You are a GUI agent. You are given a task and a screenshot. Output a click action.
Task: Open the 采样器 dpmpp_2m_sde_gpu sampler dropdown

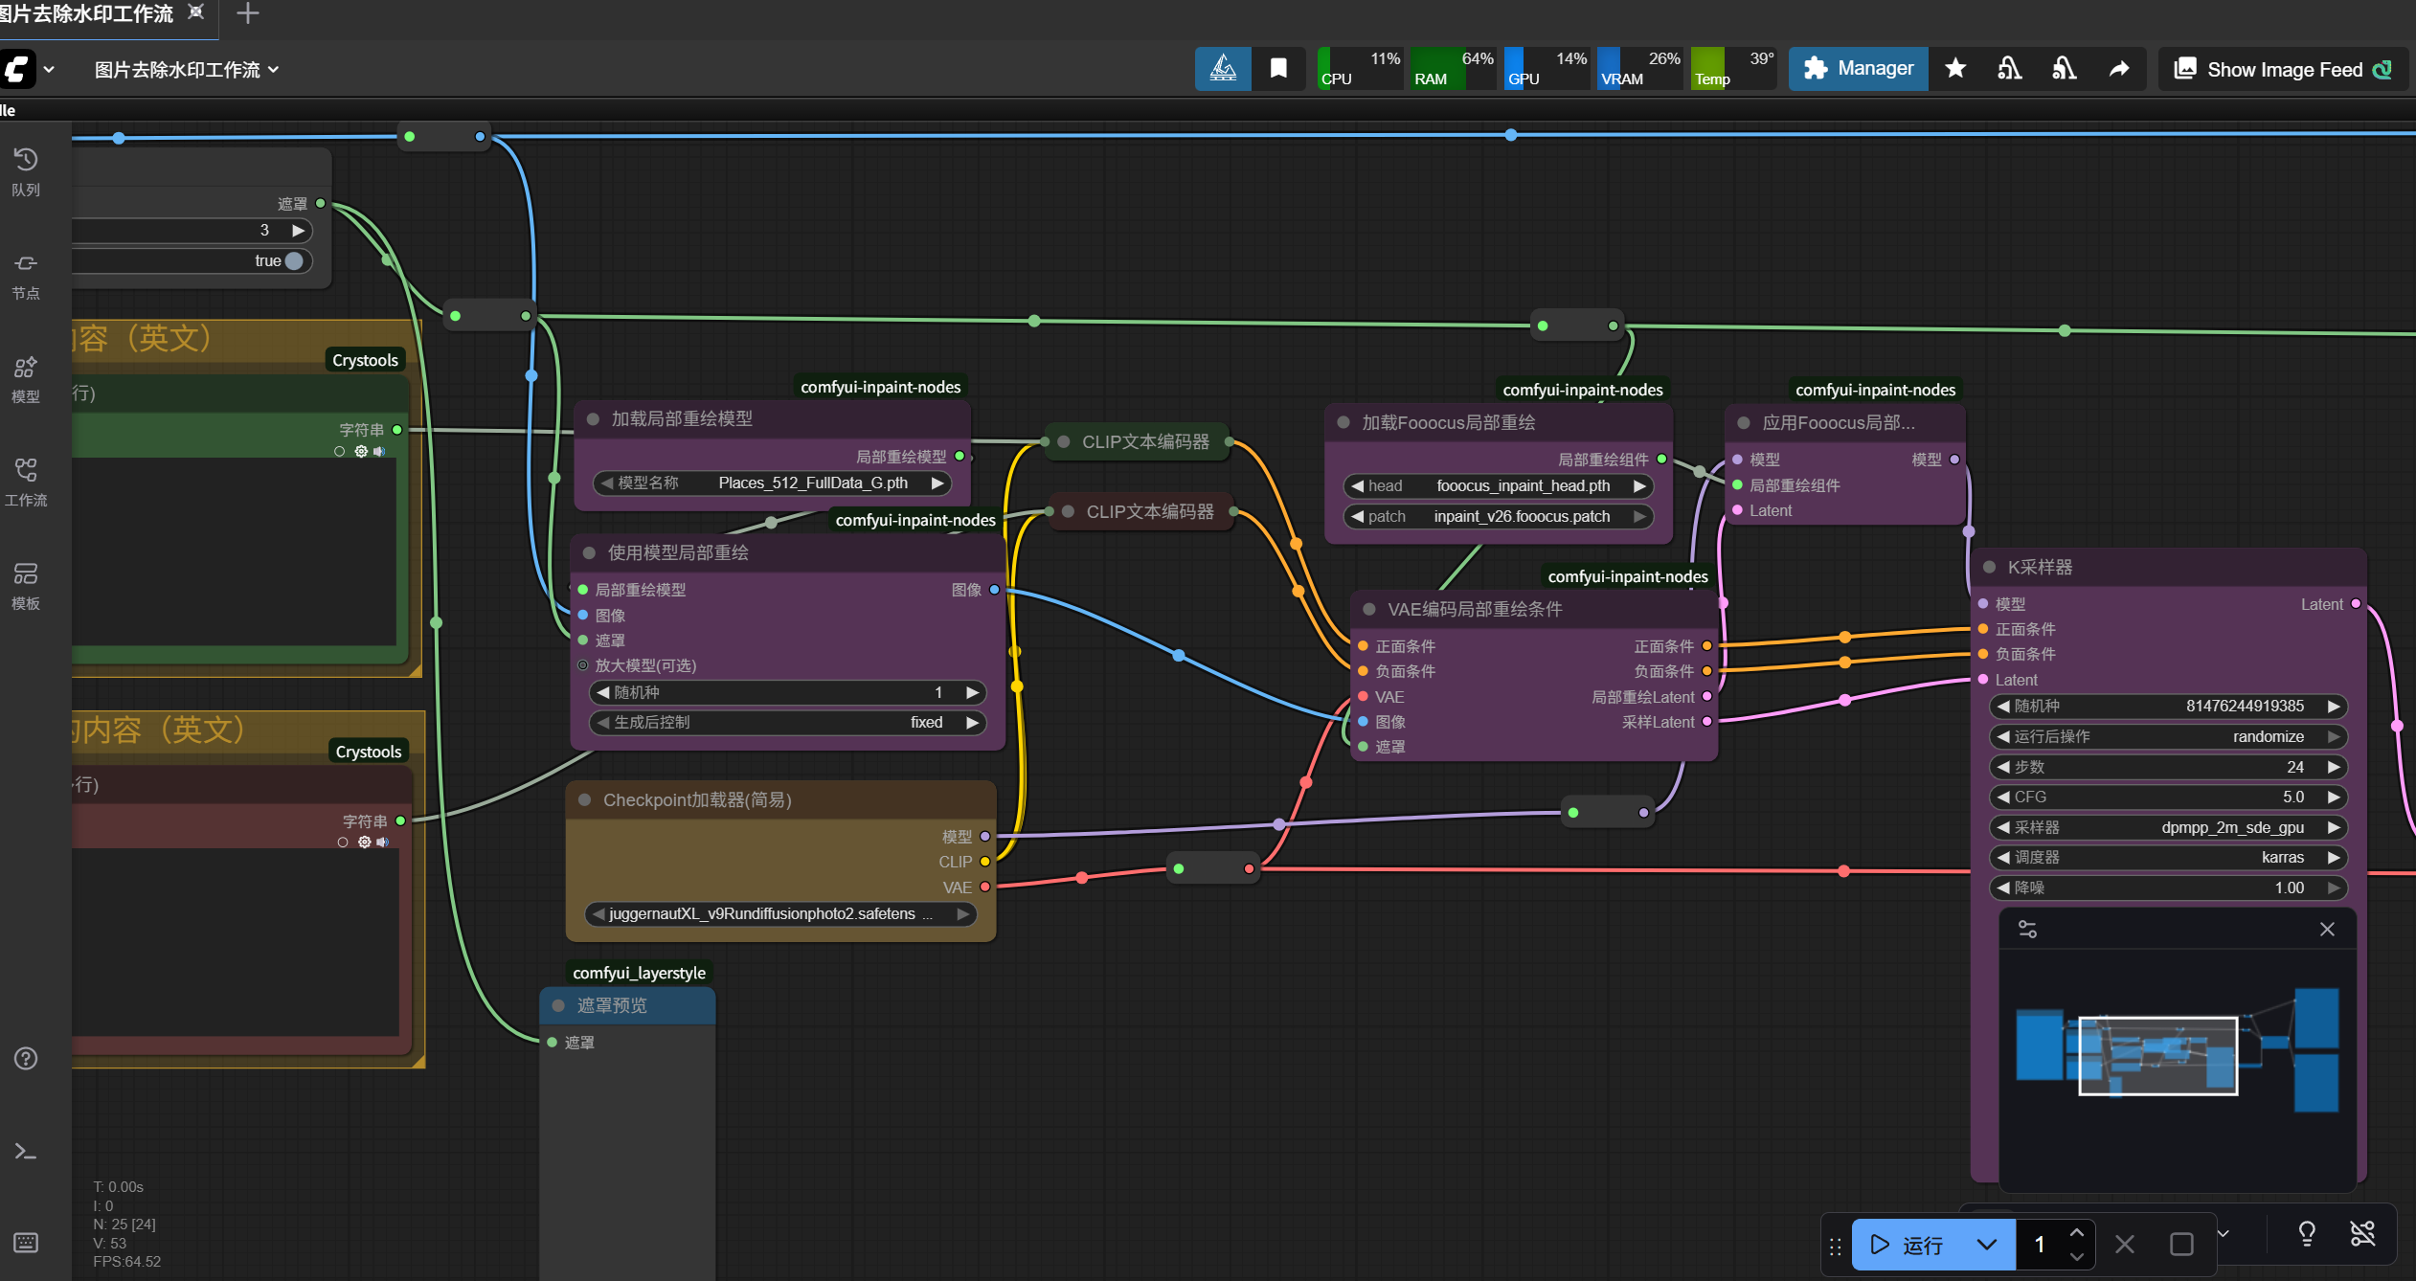pyautogui.click(x=2168, y=827)
